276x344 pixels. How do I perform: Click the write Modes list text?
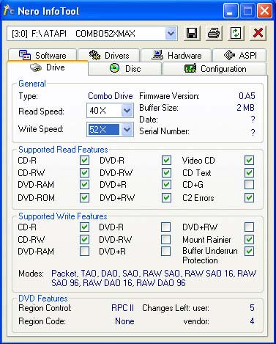pos(154,278)
